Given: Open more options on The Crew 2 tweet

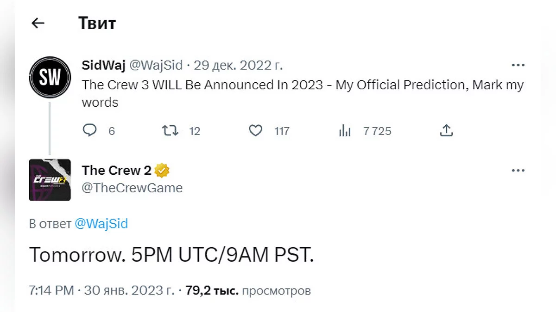Looking at the screenshot, I should pyautogui.click(x=518, y=171).
